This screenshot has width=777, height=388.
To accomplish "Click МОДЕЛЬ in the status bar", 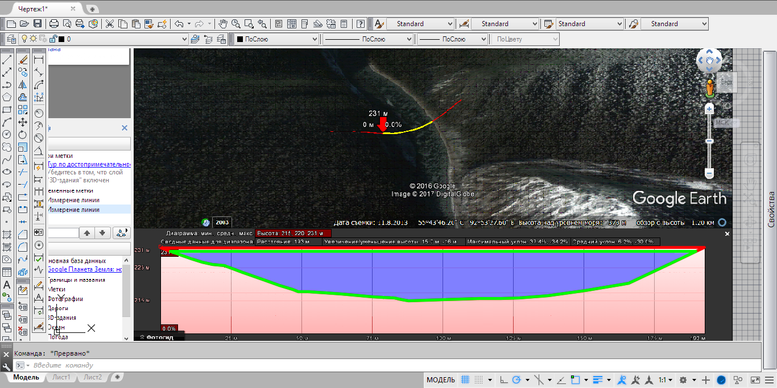I will click(441, 380).
